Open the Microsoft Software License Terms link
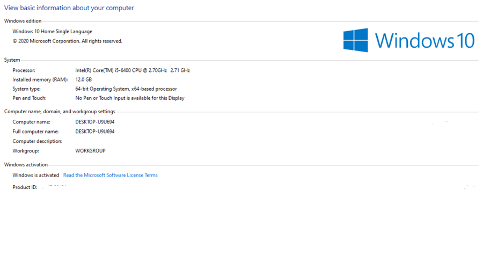Viewport: 483px width, 277px height. [110, 175]
